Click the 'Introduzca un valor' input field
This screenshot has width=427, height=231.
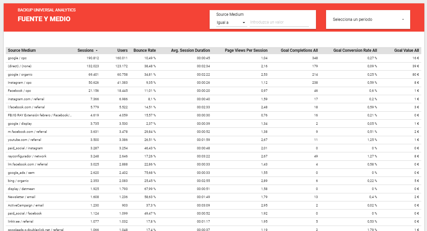point(279,23)
